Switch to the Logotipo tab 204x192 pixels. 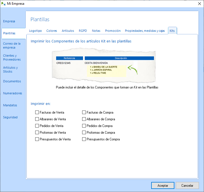click(35, 31)
